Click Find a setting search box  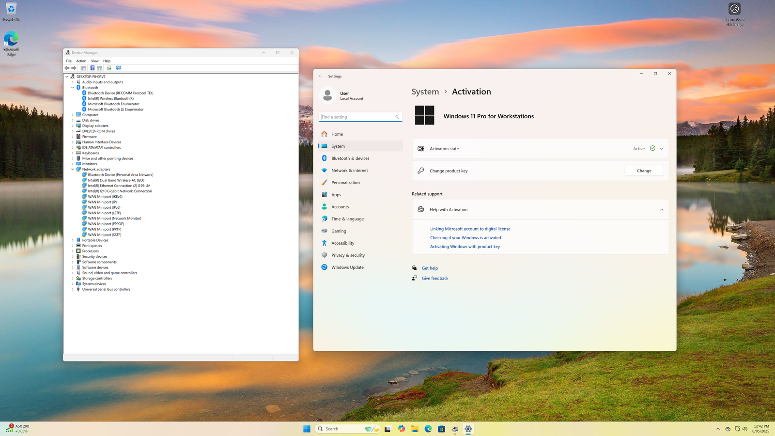point(360,117)
